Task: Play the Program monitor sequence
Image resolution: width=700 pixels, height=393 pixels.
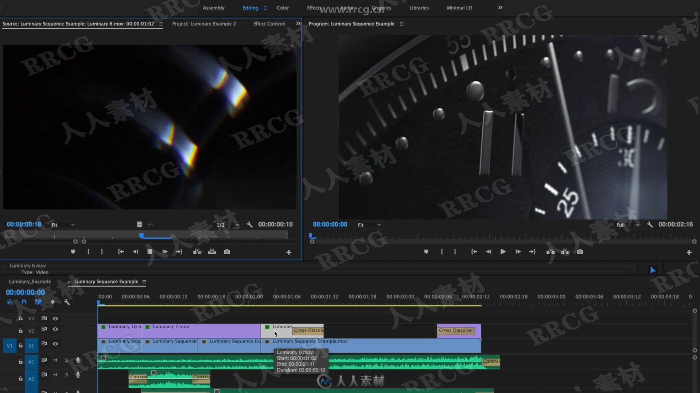Action: click(x=503, y=252)
